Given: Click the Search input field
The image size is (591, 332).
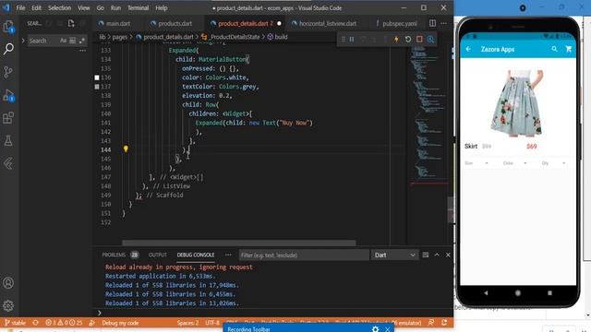Looking at the screenshot, I should (43, 41).
